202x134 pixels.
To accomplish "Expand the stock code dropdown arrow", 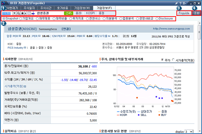I will [x=14, y=13].
